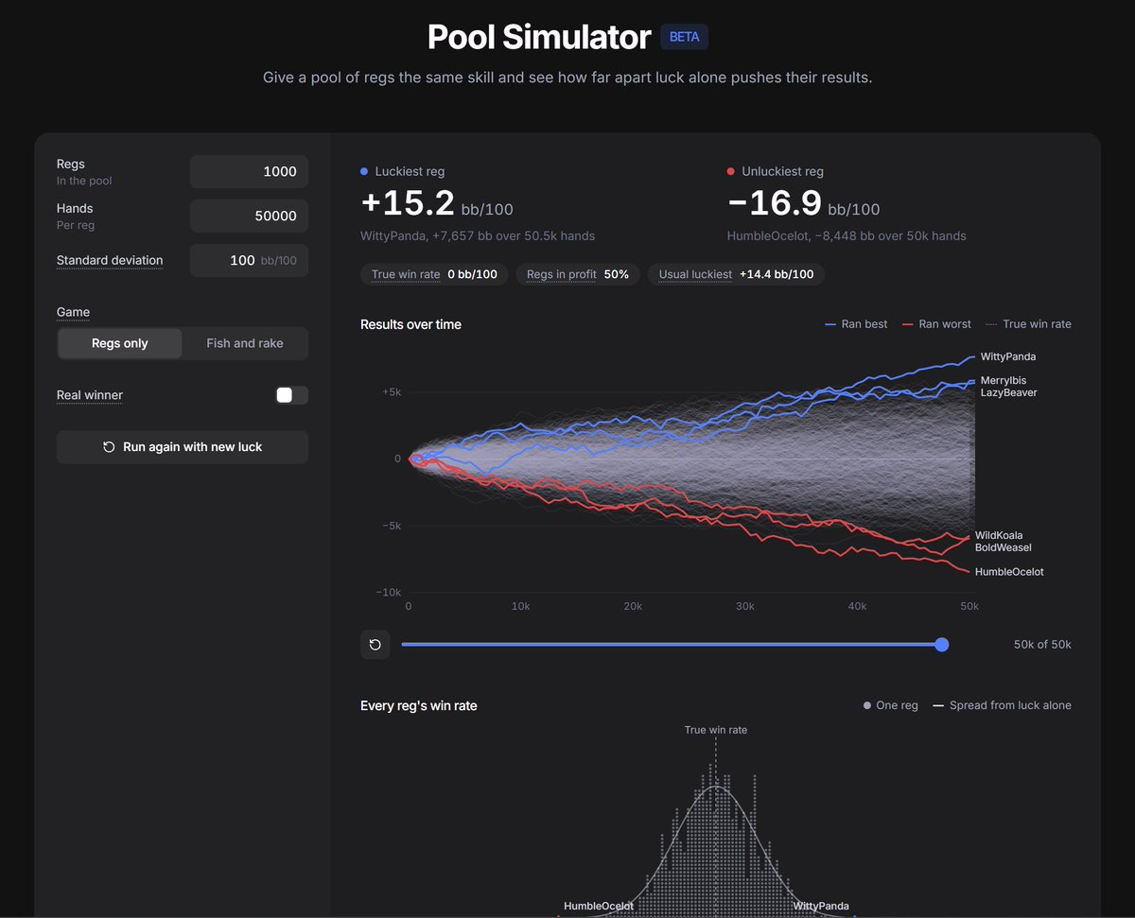Click Run again with new luck button
Viewport: 1135px width, 918px height.
[183, 447]
